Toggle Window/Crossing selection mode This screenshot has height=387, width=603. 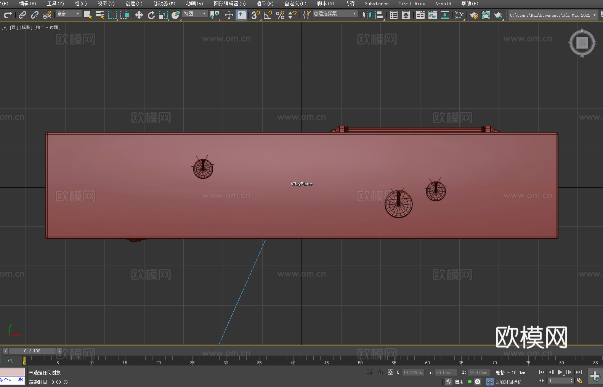tap(125, 15)
